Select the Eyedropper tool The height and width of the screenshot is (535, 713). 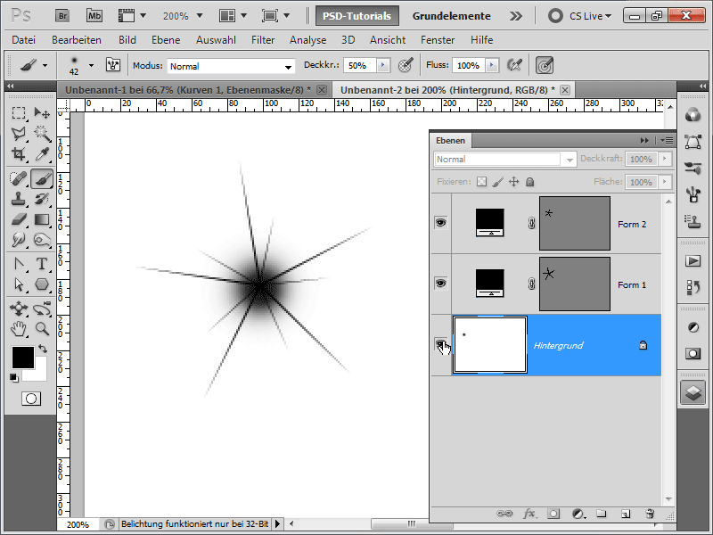(42, 153)
